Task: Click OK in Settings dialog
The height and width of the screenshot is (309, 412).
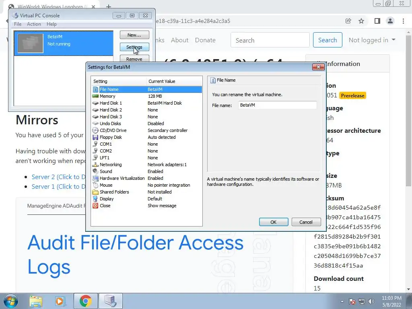Action: [274, 222]
